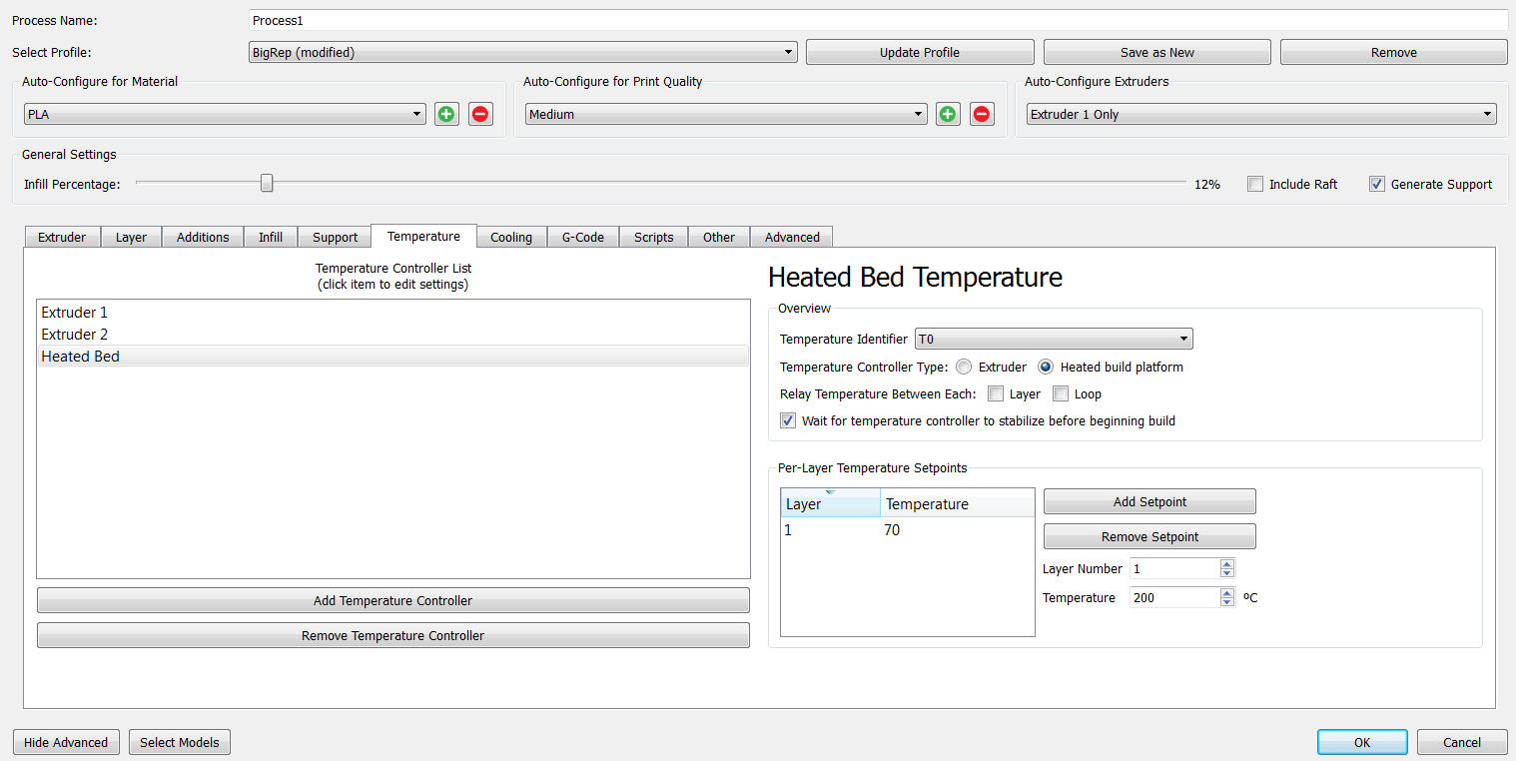Viewport: 1516px width, 761px height.
Task: Click the Add Setpoint button
Action: tap(1148, 500)
